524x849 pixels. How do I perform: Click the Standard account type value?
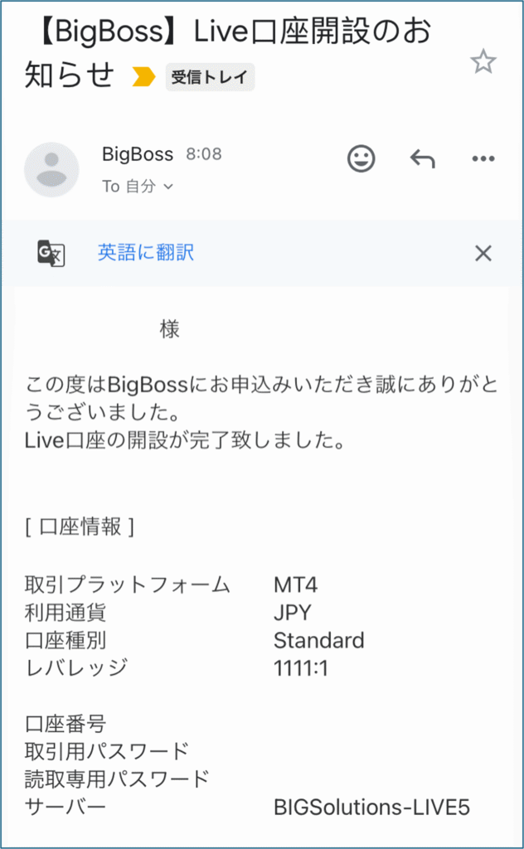click(319, 641)
